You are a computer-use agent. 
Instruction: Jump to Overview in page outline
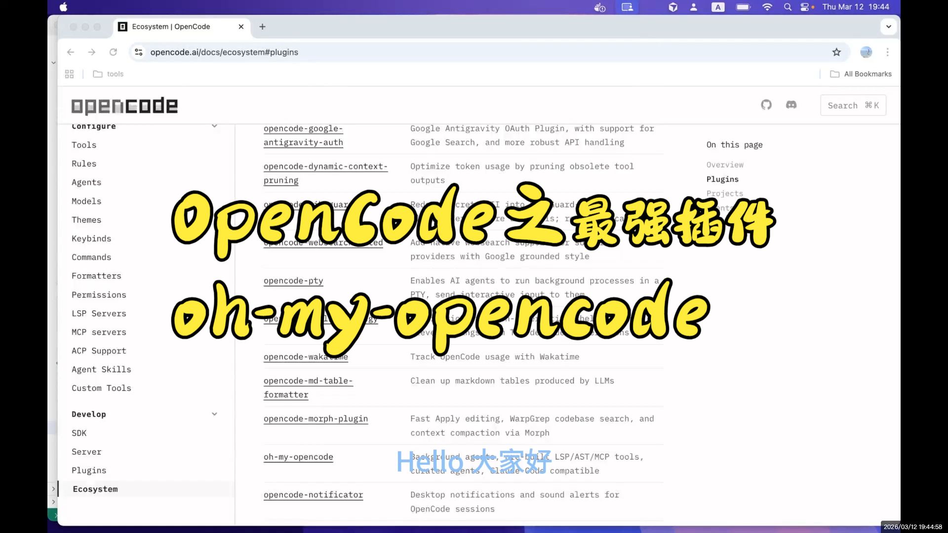tap(724, 165)
